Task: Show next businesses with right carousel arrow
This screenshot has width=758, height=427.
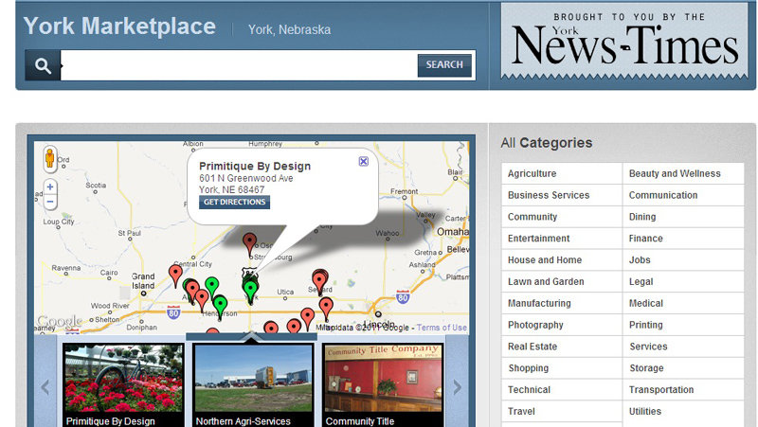Action: (x=457, y=386)
